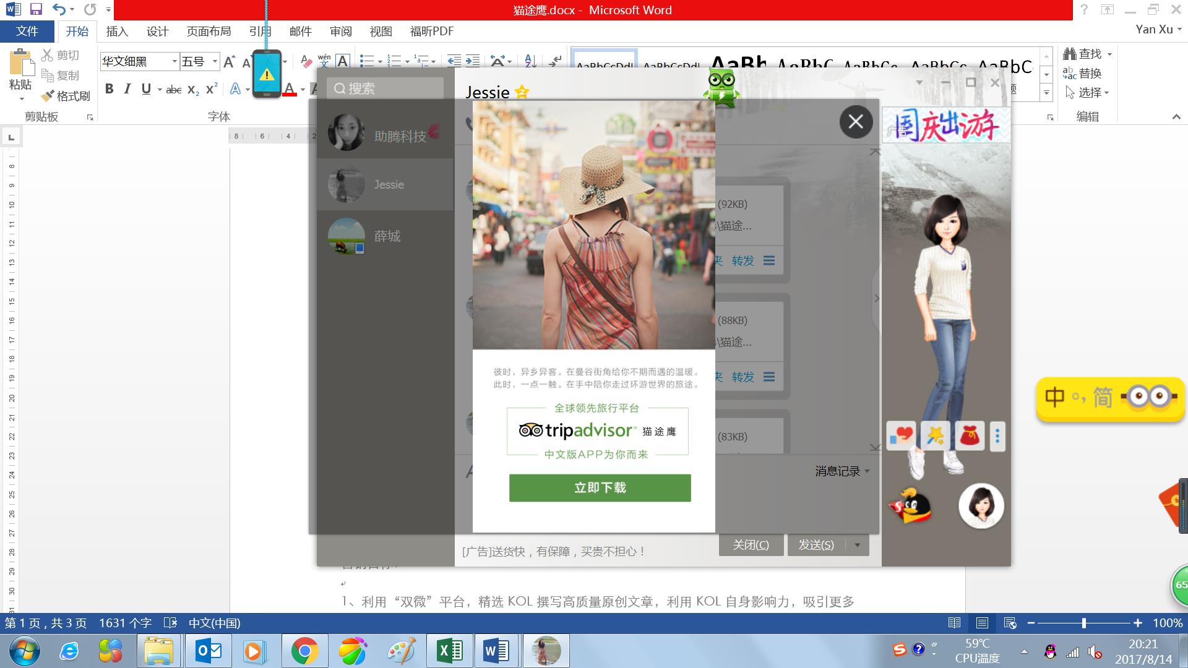Toggle superscript formatting
Screen dimensions: 1188x668
coord(212,89)
